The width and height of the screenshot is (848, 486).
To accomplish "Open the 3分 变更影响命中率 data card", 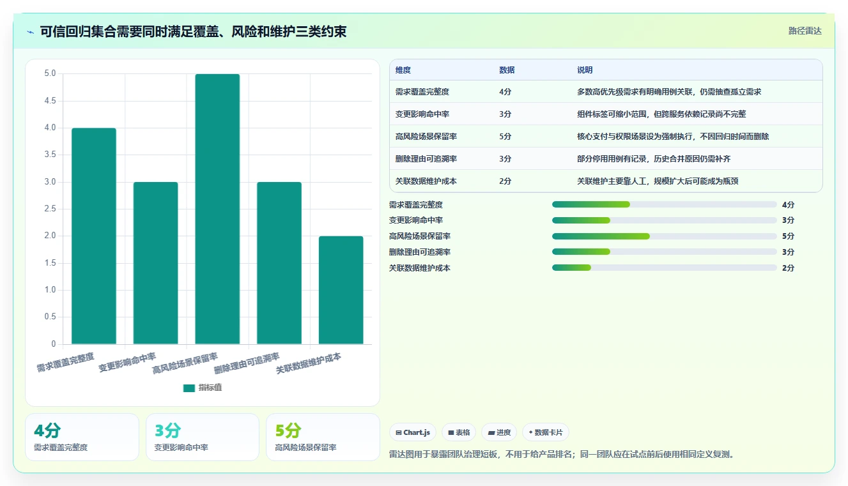I will [x=203, y=437].
